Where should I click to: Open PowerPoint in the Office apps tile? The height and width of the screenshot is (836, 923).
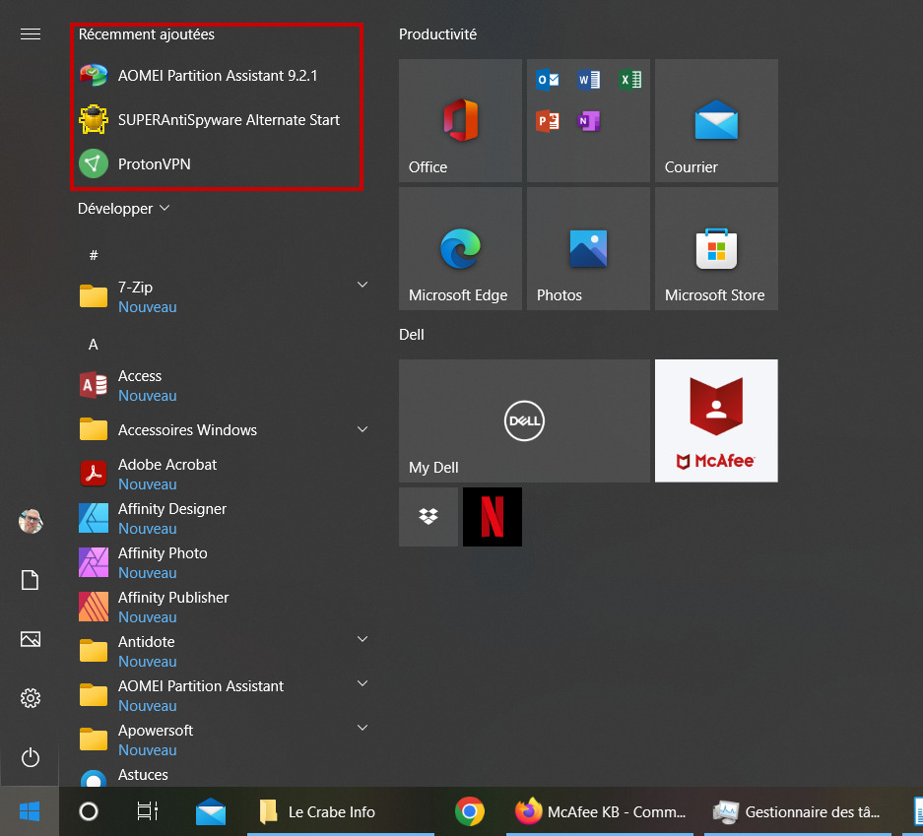[547, 120]
